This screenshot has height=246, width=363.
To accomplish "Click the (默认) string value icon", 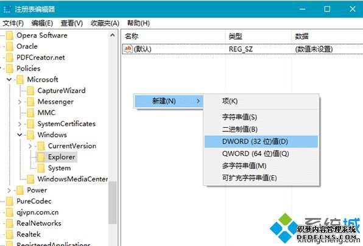I will pyautogui.click(x=128, y=49).
